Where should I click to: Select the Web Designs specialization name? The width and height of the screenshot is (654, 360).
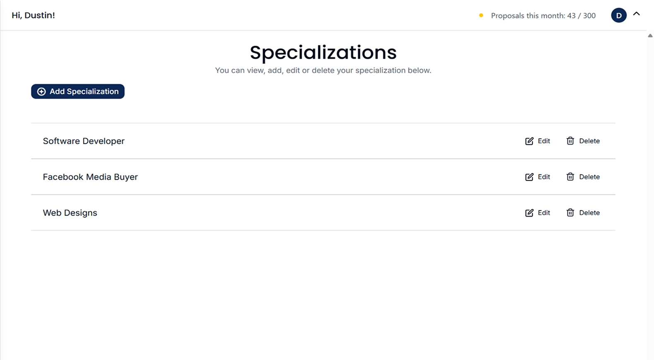tap(70, 213)
